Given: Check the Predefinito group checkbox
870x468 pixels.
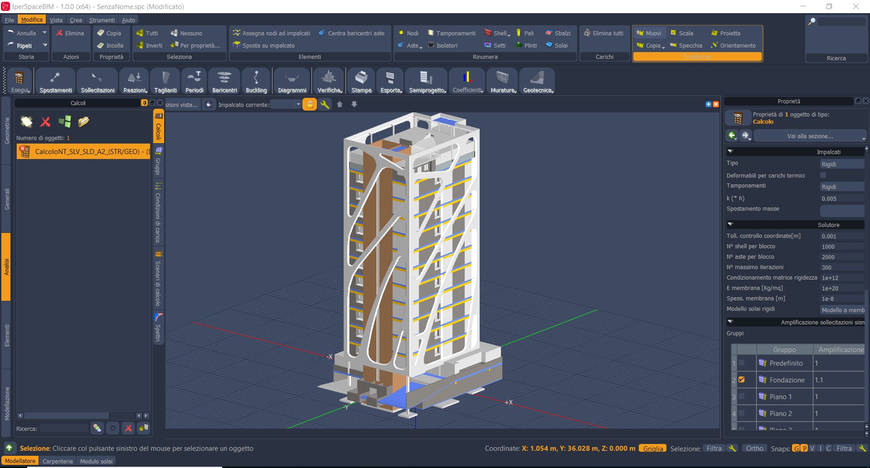Looking at the screenshot, I should [742, 363].
